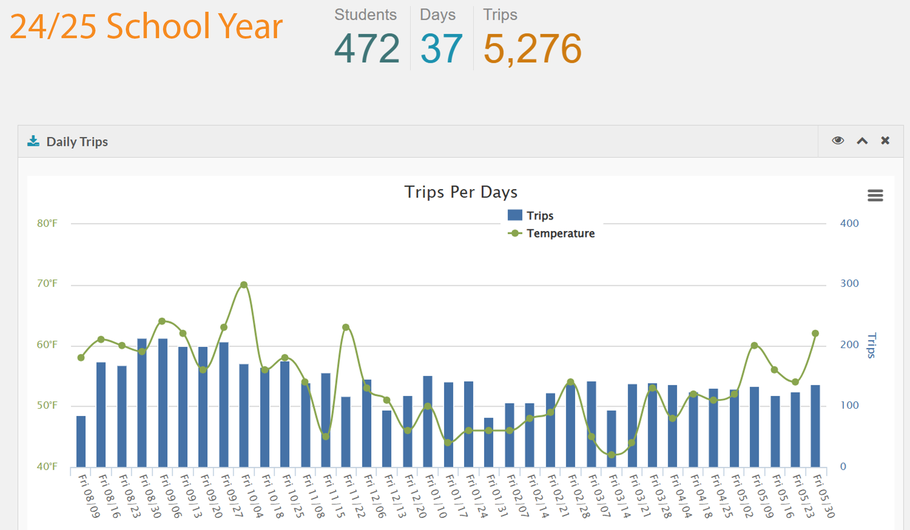Viewport: 910px width, 530px height.
Task: Click the blue Trips legend color box
Action: pos(514,215)
